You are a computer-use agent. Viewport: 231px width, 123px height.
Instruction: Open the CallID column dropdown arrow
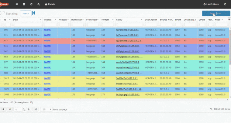click(142, 20)
